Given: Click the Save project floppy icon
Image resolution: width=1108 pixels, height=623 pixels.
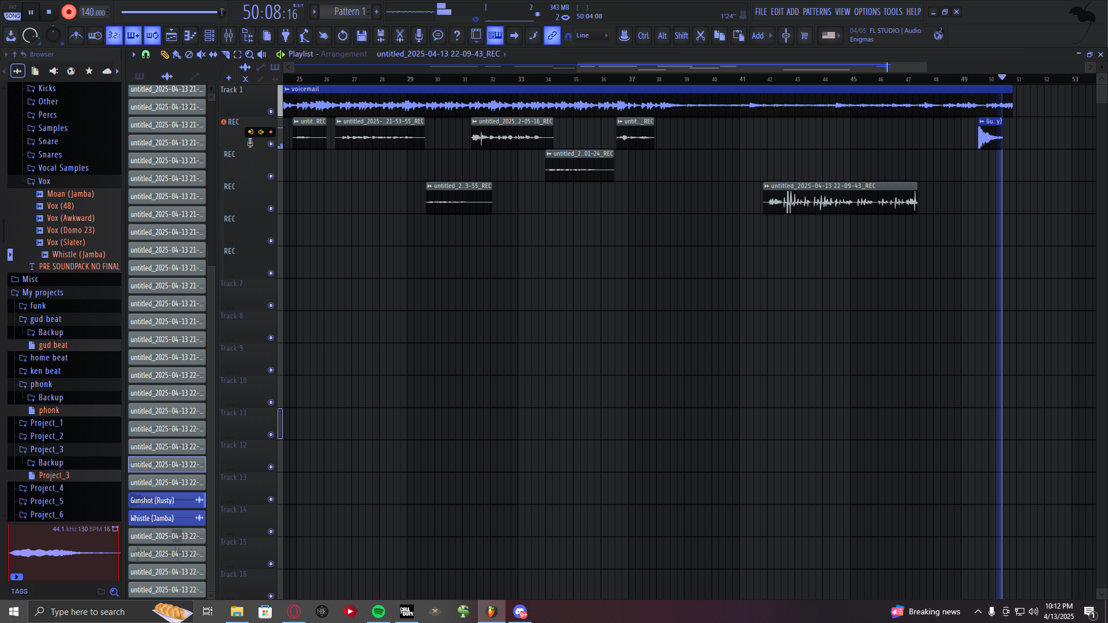Looking at the screenshot, I should pyautogui.click(x=362, y=36).
